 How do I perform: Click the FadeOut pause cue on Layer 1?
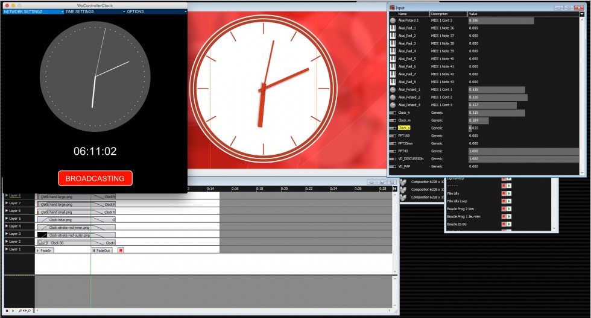coord(101,251)
